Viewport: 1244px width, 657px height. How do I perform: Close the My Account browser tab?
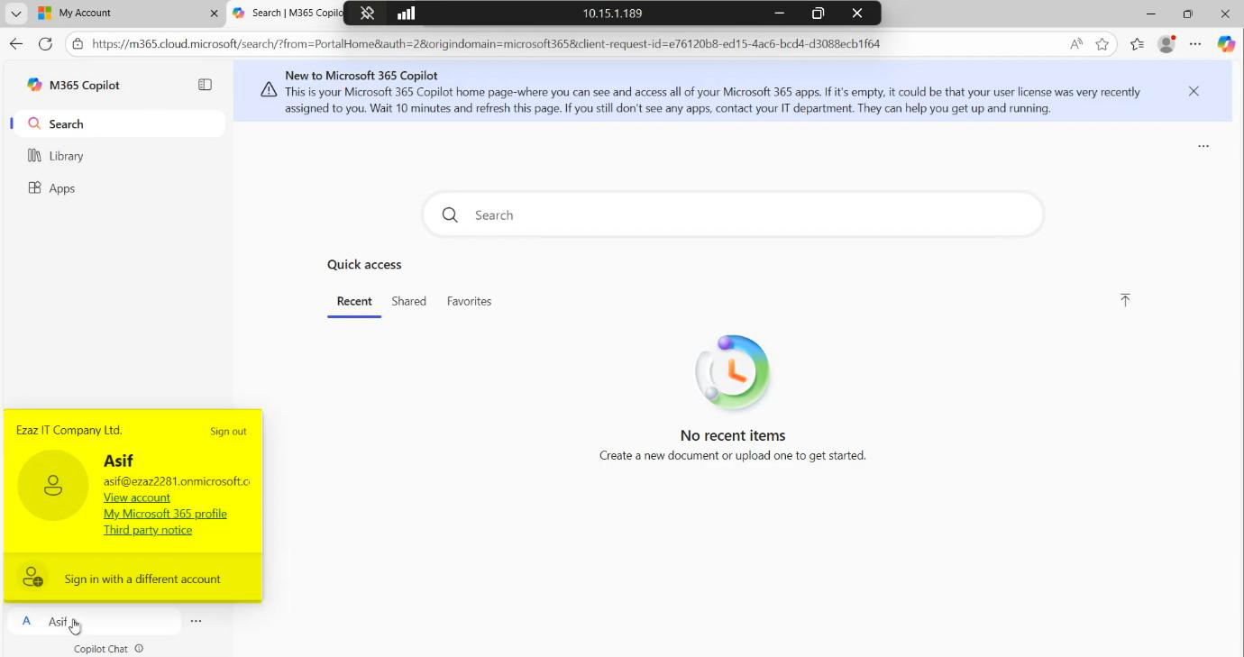214,14
